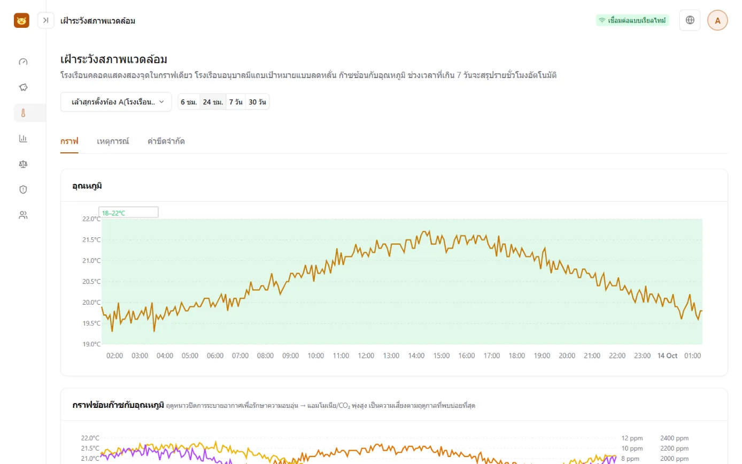Image resolution: width=742 pixels, height=464 pixels.
Task: Expand the sidebar with the arrow button
Action: (46, 20)
